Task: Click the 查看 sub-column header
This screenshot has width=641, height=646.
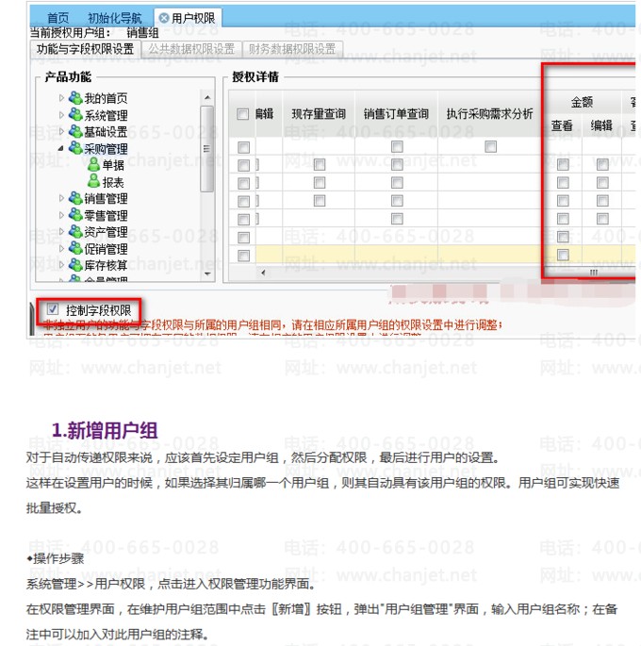Action: 562,125
